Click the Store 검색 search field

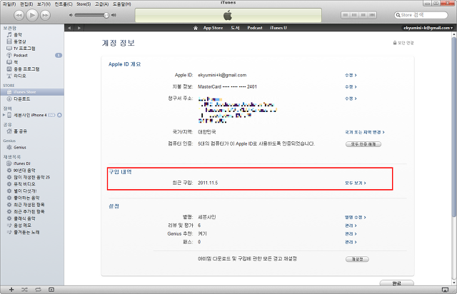point(421,15)
